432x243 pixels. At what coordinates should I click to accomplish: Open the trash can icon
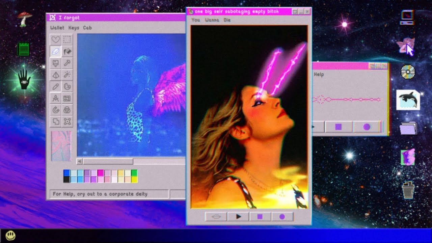click(408, 190)
